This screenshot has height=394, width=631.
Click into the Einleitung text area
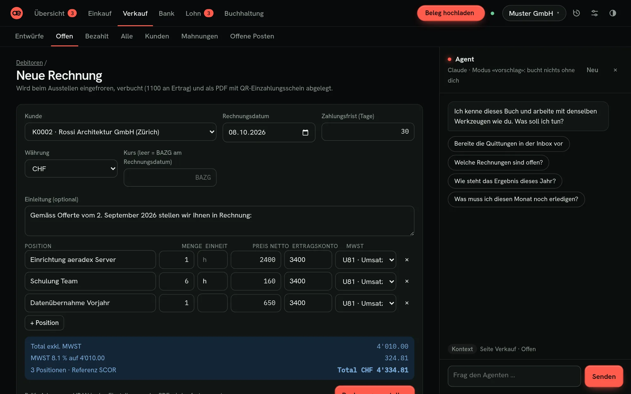point(219,221)
